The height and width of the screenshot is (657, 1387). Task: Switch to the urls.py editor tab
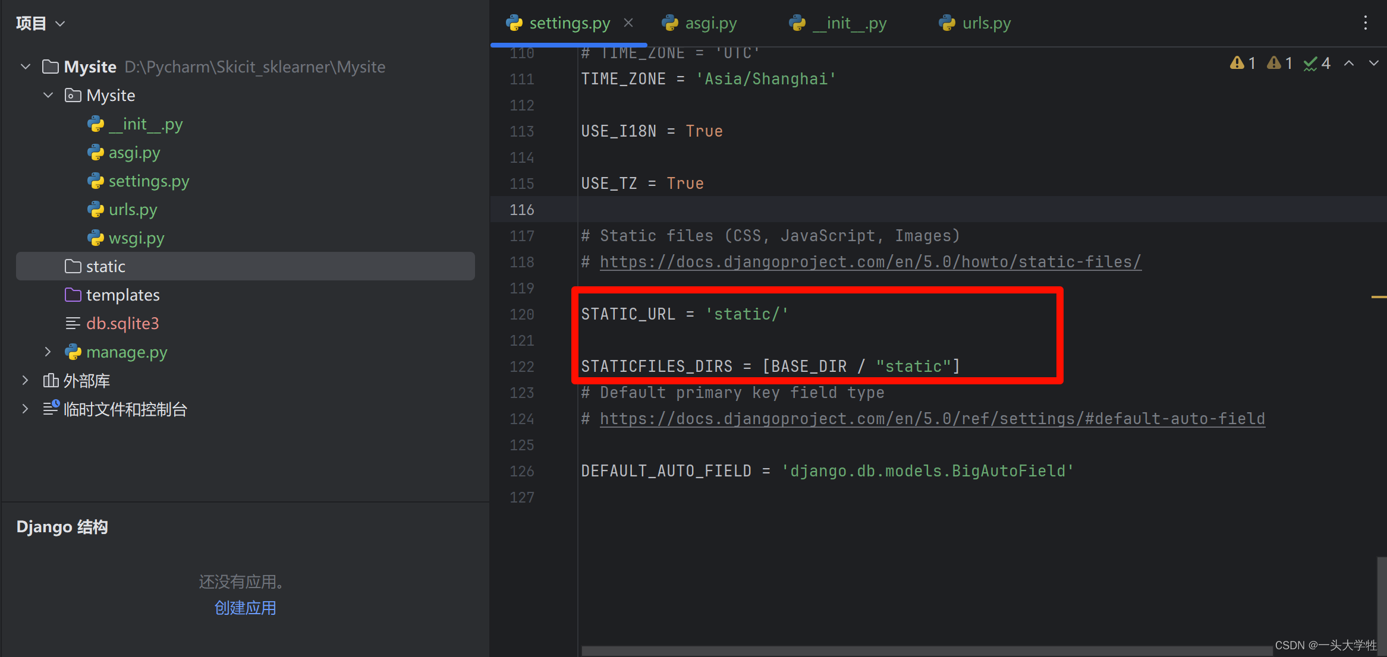click(986, 23)
